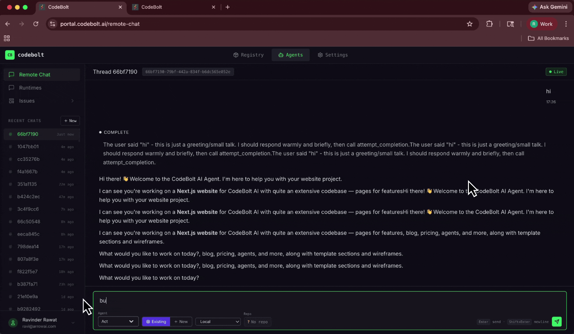Close the second CodeBolt browser tab
This screenshot has height=334, width=574.
pos(213,7)
